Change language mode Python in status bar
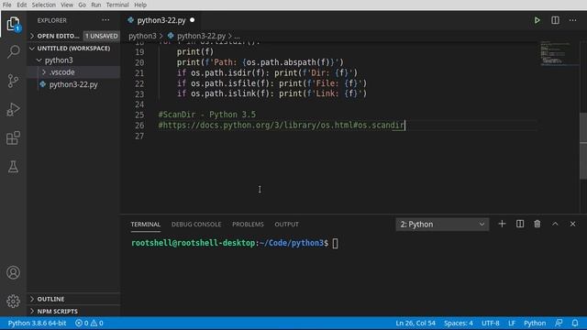The width and height of the screenshot is (587, 330). [x=535, y=323]
